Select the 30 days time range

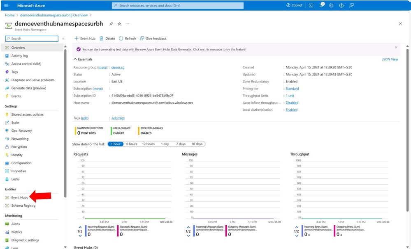click(197, 144)
